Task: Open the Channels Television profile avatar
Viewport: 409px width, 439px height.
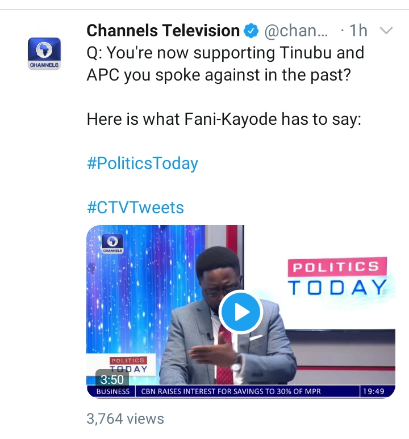Action: pos(44,53)
